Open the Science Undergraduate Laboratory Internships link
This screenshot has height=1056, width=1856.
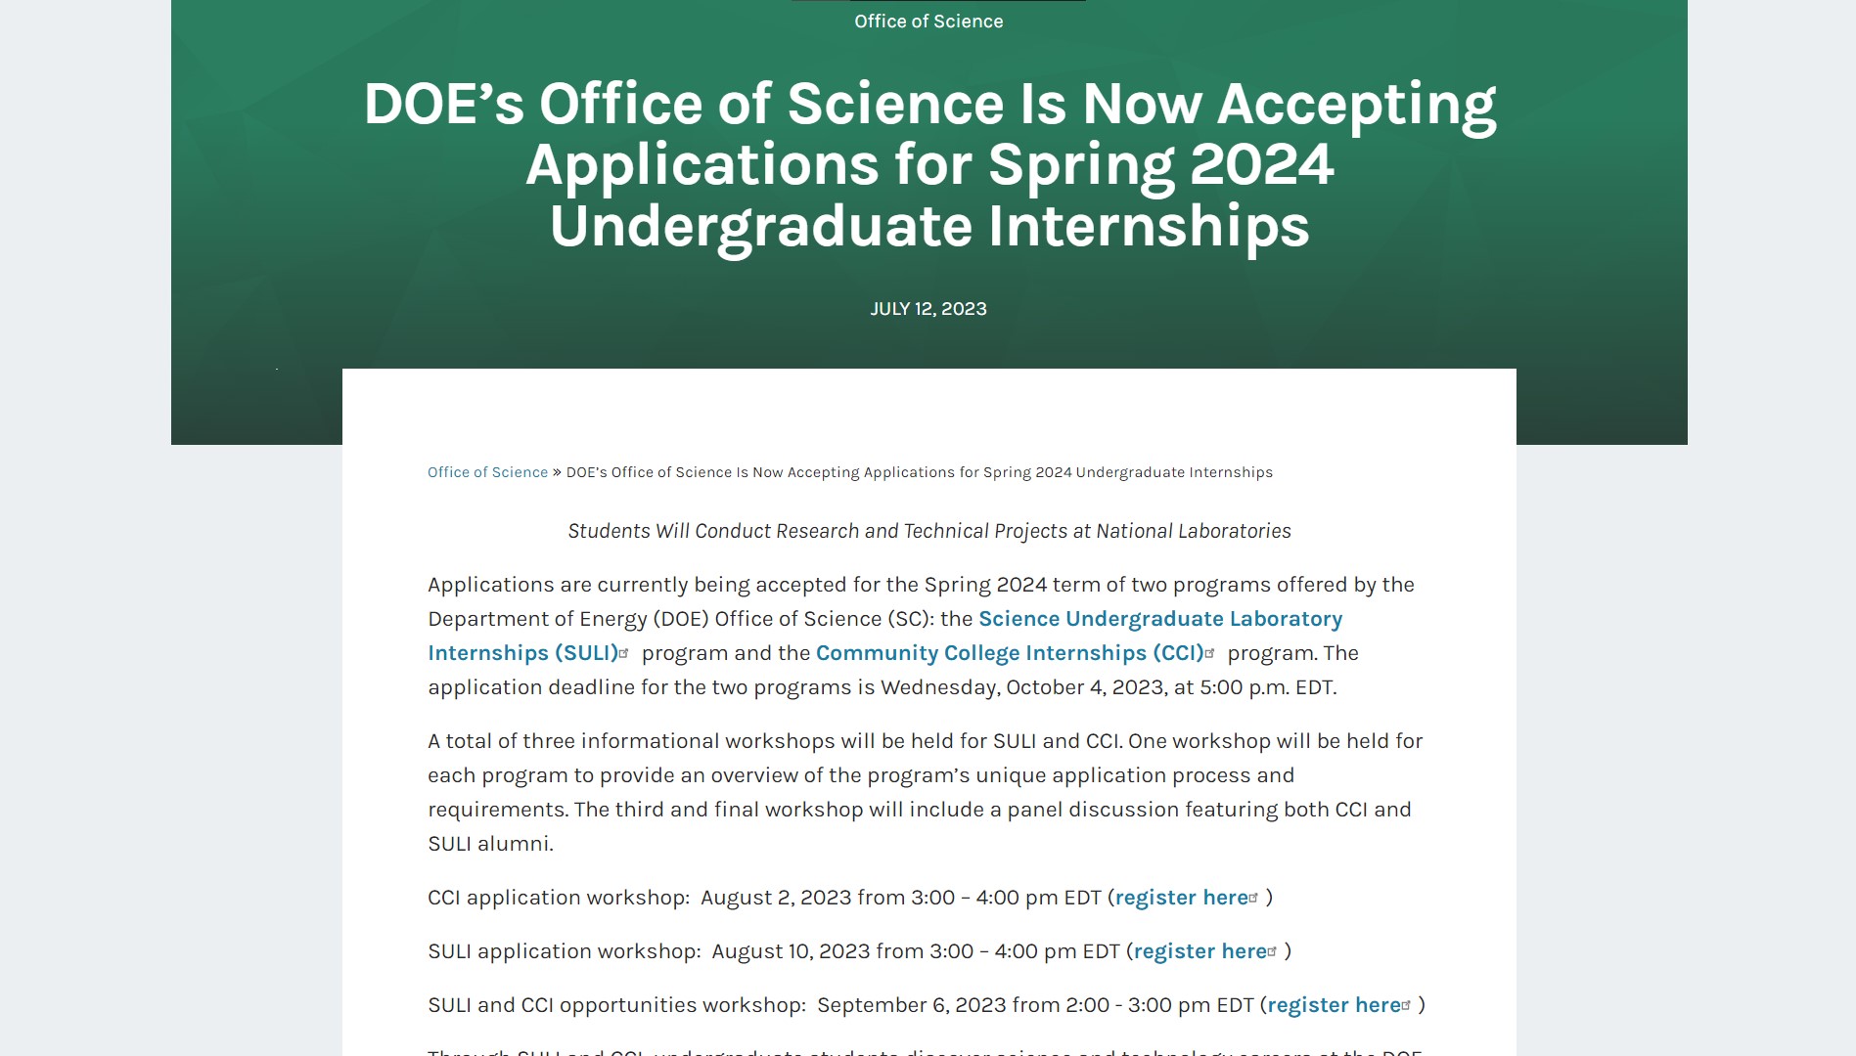click(x=1159, y=619)
